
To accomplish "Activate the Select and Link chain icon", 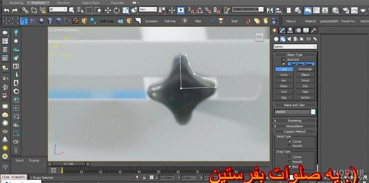I will tap(25, 10).
